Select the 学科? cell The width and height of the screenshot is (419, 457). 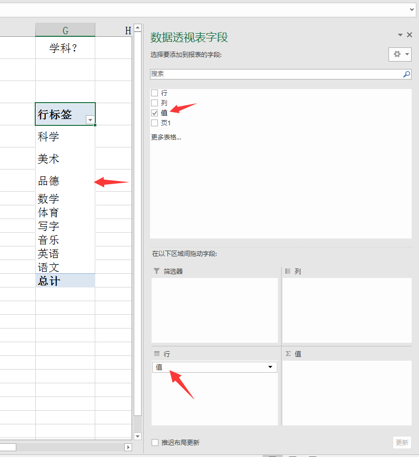pos(65,48)
